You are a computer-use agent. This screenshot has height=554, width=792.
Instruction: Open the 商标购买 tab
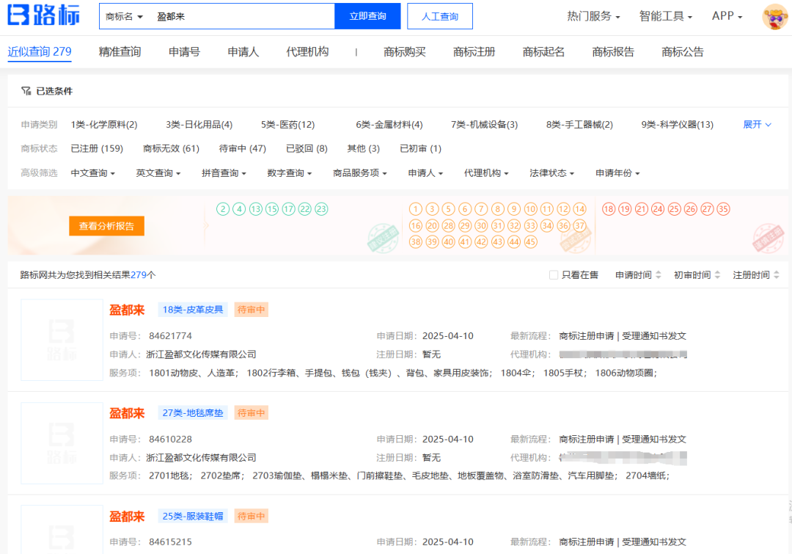[x=405, y=51]
